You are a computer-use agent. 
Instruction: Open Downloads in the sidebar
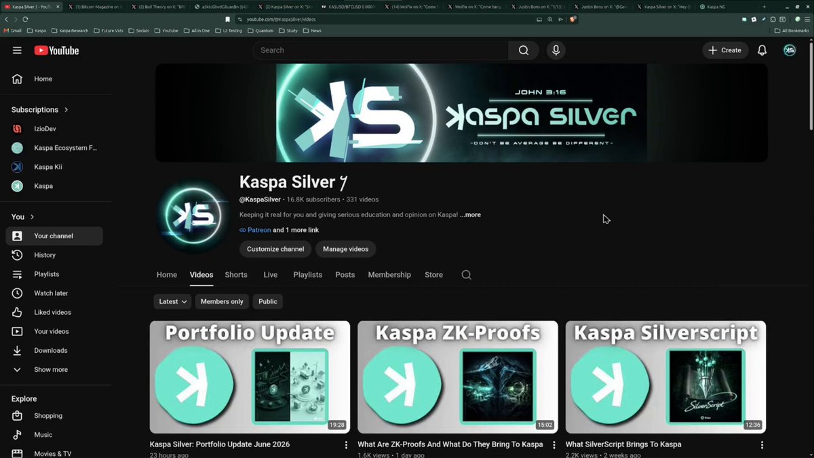click(x=54, y=350)
